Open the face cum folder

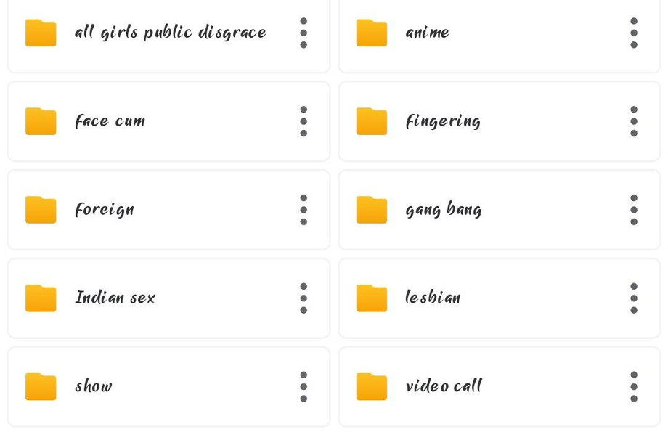click(x=110, y=121)
